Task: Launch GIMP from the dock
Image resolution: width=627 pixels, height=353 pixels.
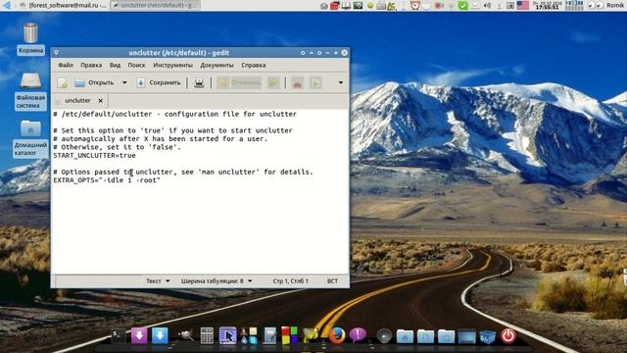Action: (x=185, y=335)
